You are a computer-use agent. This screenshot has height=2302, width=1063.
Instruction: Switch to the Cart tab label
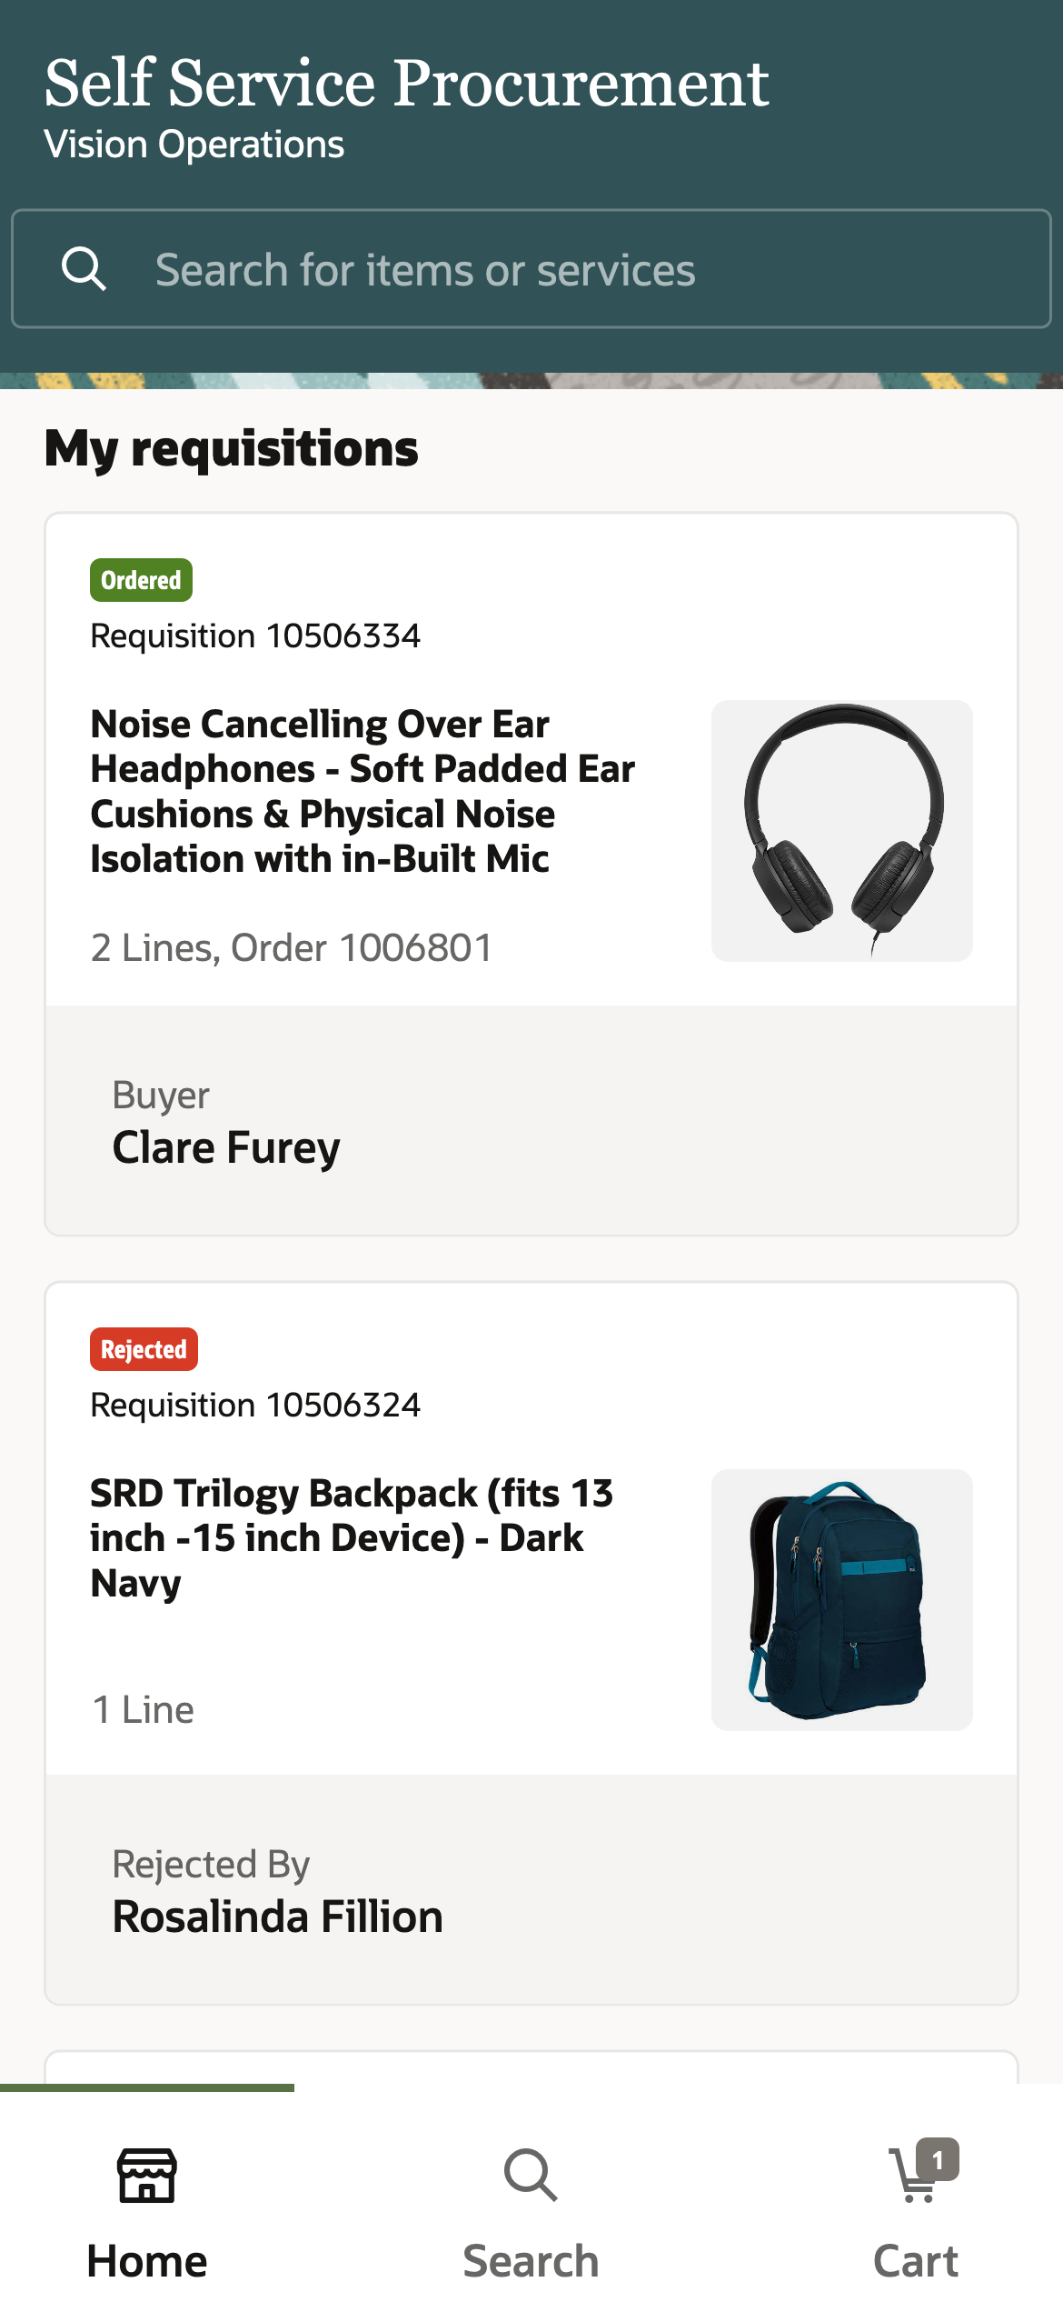point(915,2260)
